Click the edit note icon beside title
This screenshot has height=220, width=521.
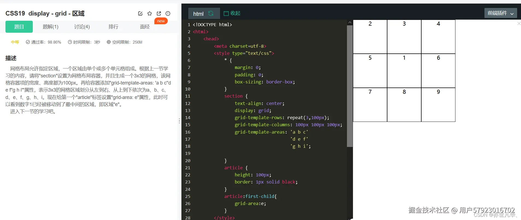pyautogui.click(x=140, y=13)
